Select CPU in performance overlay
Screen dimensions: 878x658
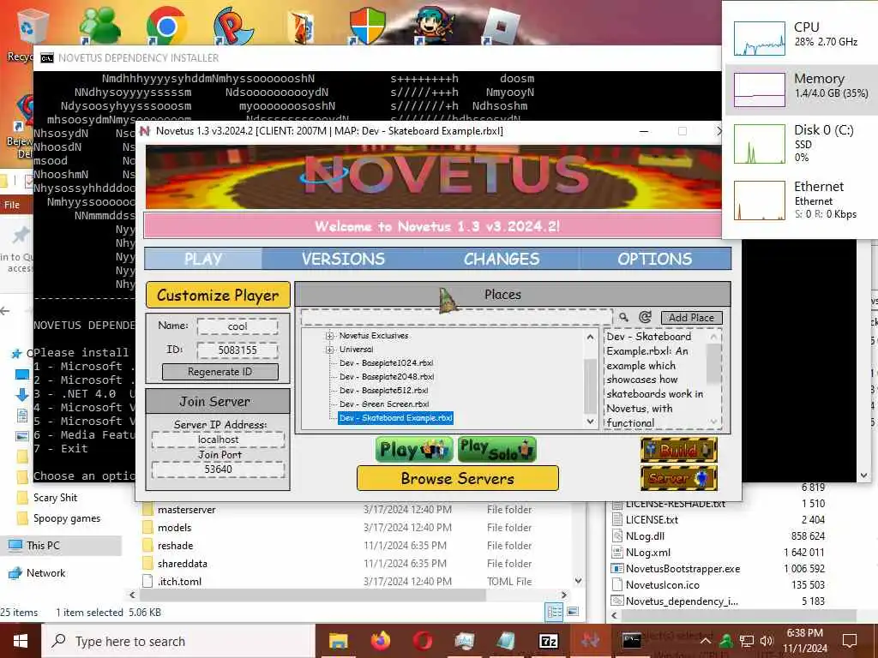tap(801, 36)
